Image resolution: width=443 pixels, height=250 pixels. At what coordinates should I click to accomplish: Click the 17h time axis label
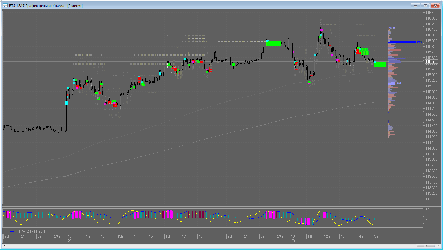click(185, 236)
